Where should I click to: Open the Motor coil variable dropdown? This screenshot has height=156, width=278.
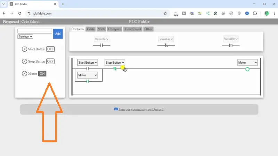click(247, 63)
